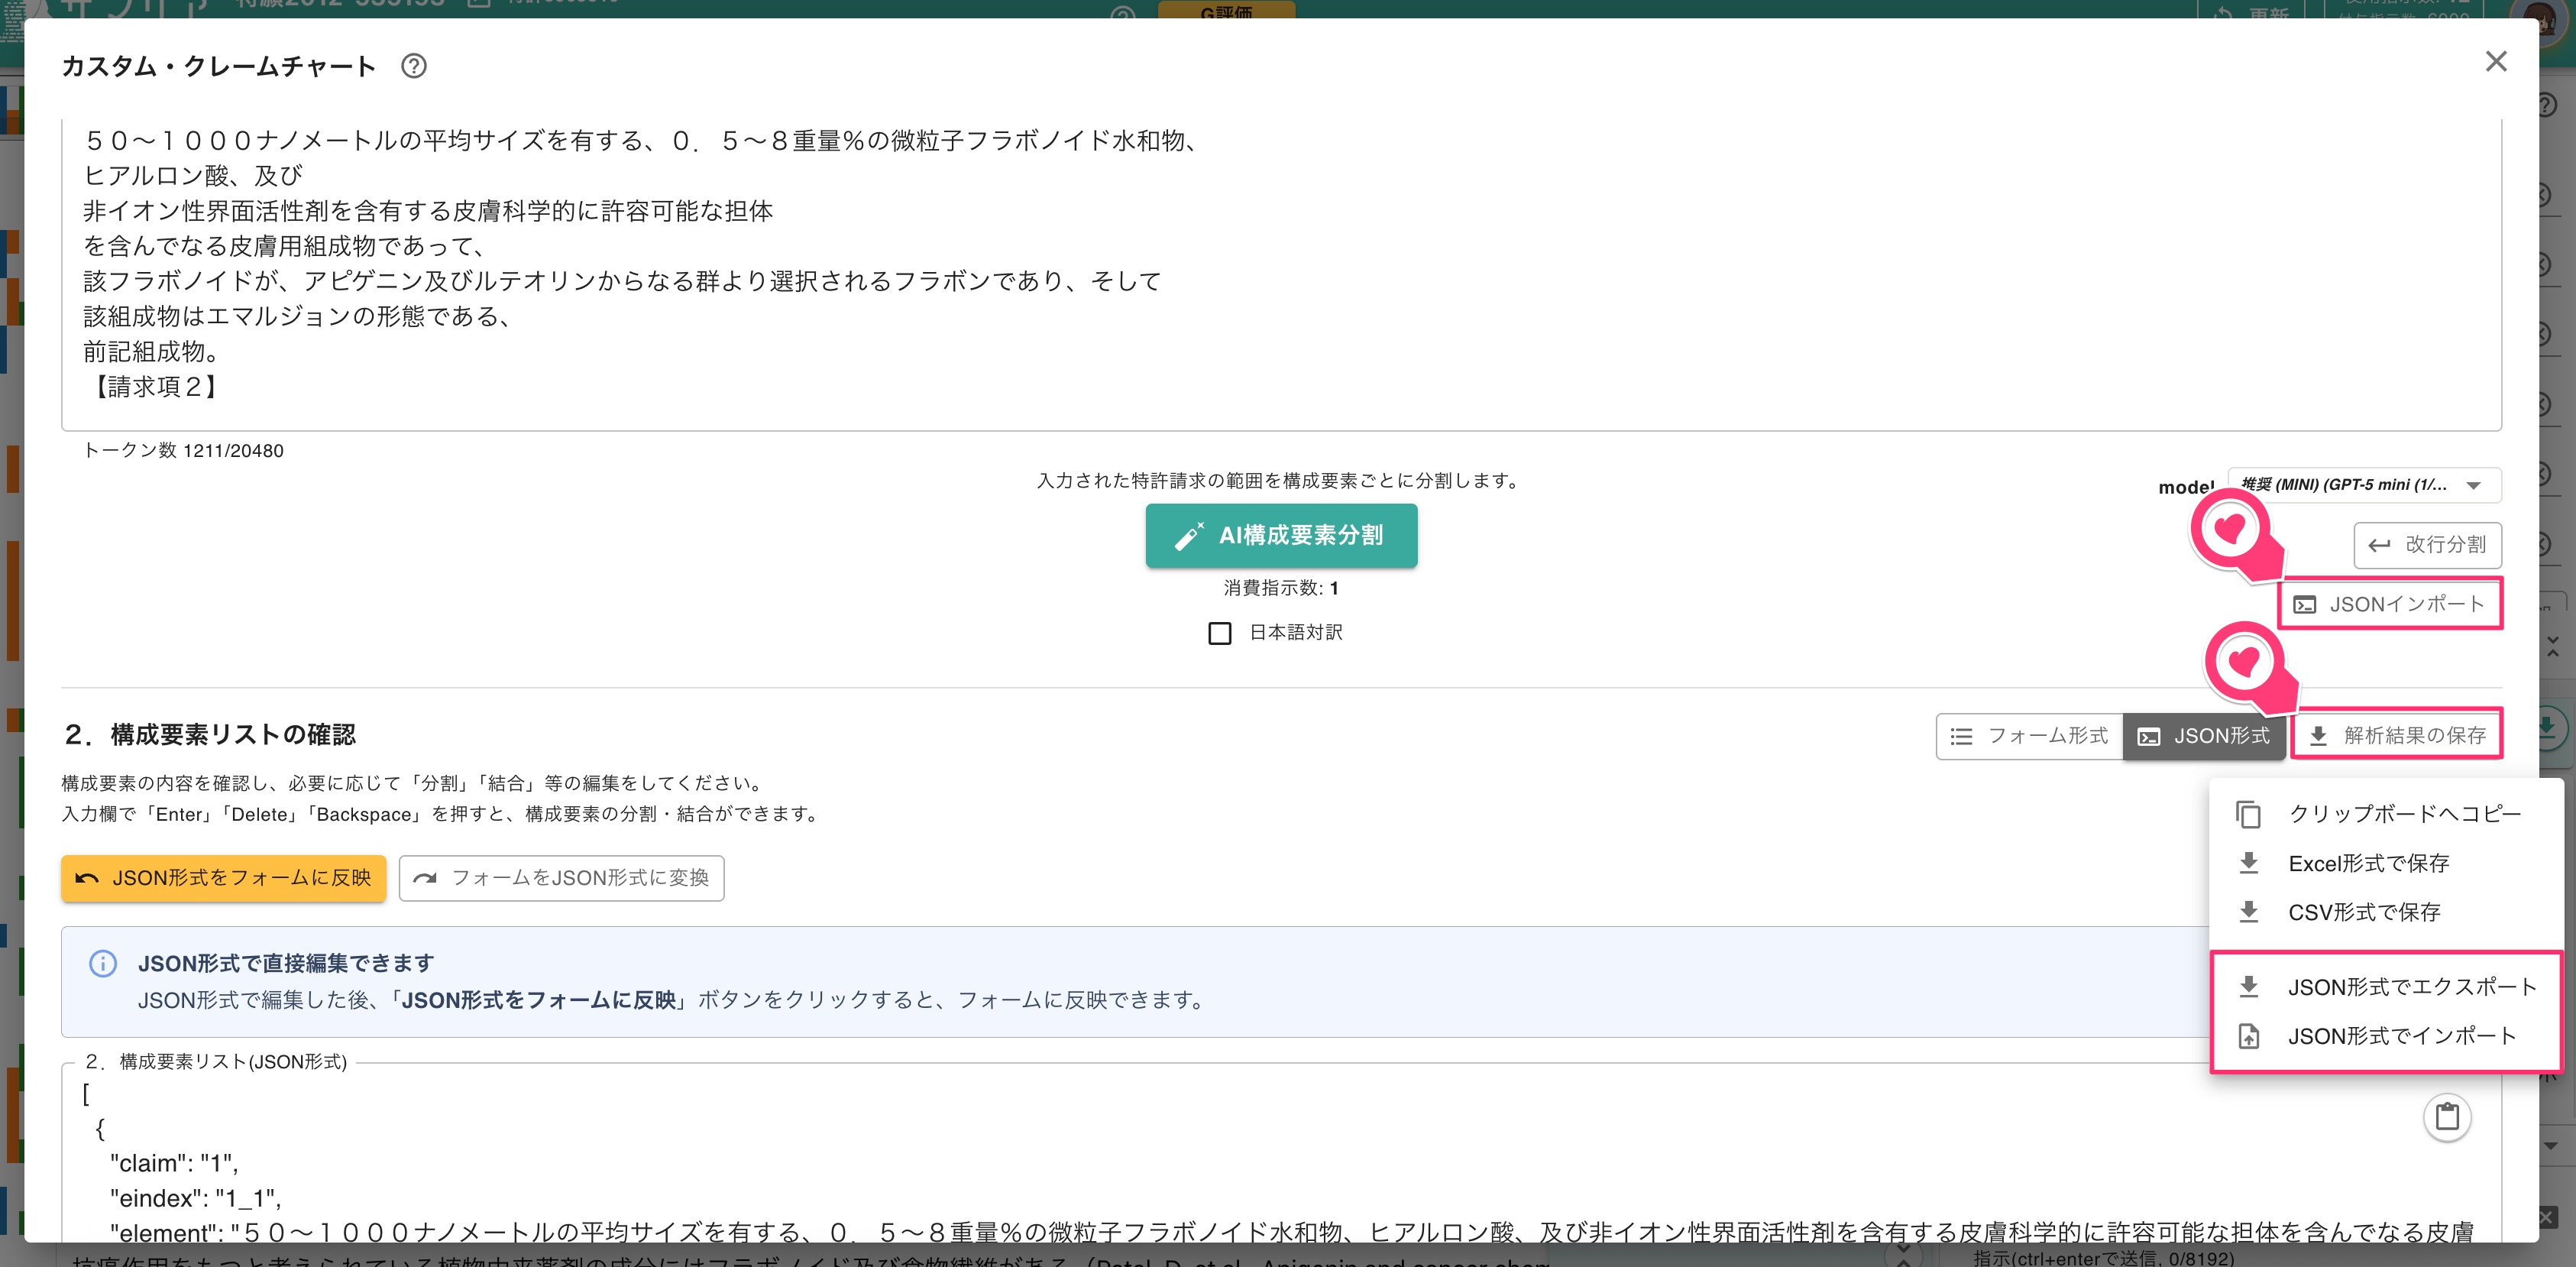Choose JSON形式でインポート
Image resolution: width=2576 pixels, height=1267 pixels.
point(2385,1036)
